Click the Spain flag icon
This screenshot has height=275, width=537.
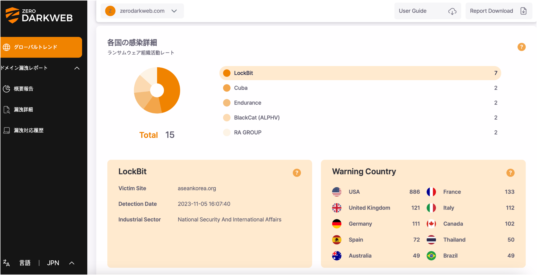click(337, 240)
